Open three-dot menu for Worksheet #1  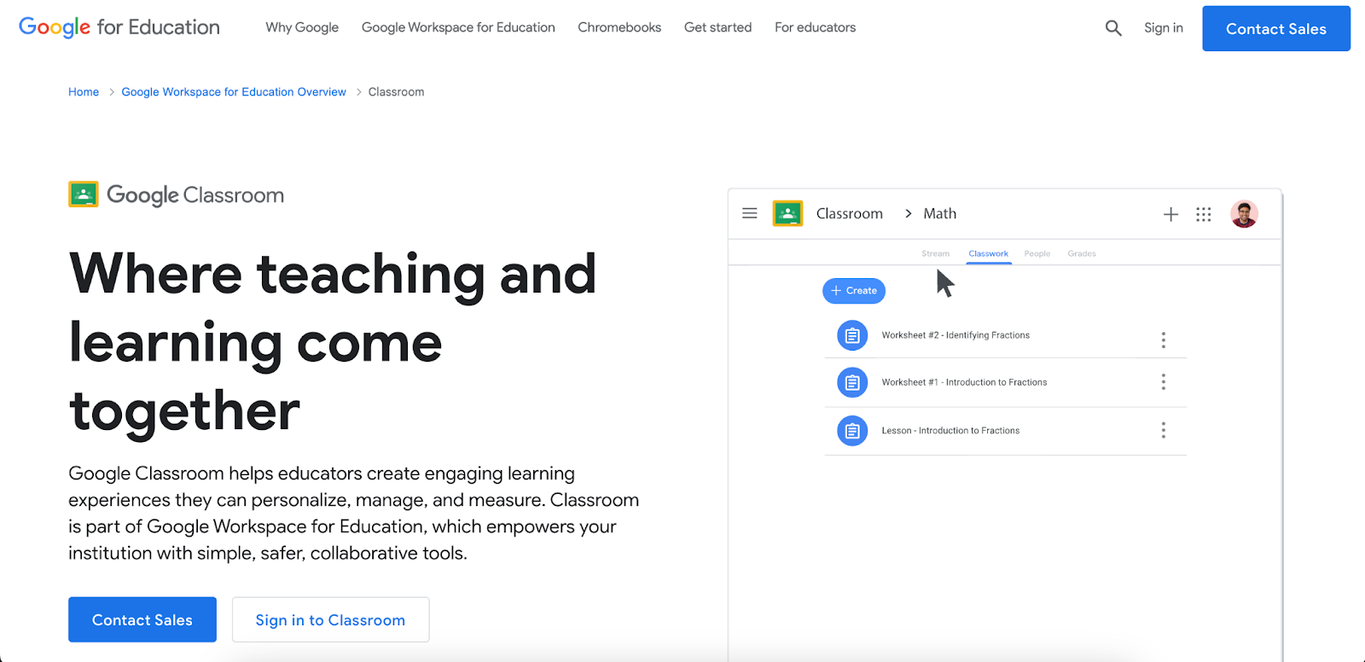[1163, 382]
